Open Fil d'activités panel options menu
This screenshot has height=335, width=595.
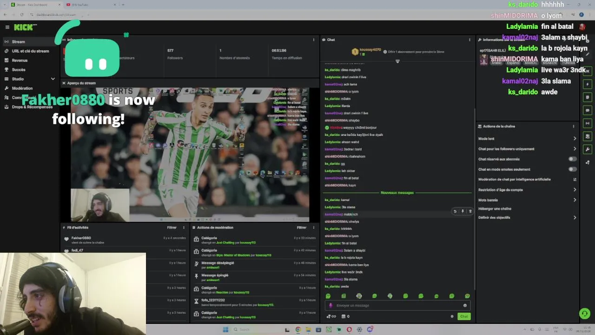184,228
